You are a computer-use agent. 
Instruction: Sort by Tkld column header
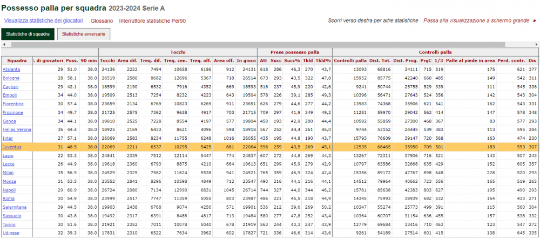[308, 60]
